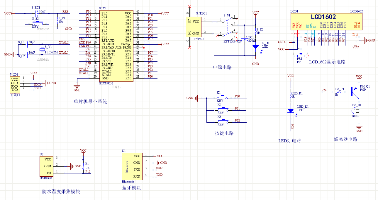This screenshot has height=200, width=378.
Task: Select the DS18B20 temperature sensor U2
Action: 47,166
